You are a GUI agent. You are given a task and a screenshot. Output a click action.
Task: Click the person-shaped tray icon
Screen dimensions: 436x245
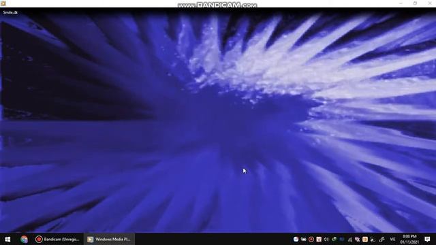tap(373, 239)
